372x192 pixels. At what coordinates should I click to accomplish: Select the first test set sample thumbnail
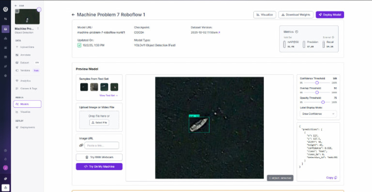pyautogui.click(x=84, y=87)
